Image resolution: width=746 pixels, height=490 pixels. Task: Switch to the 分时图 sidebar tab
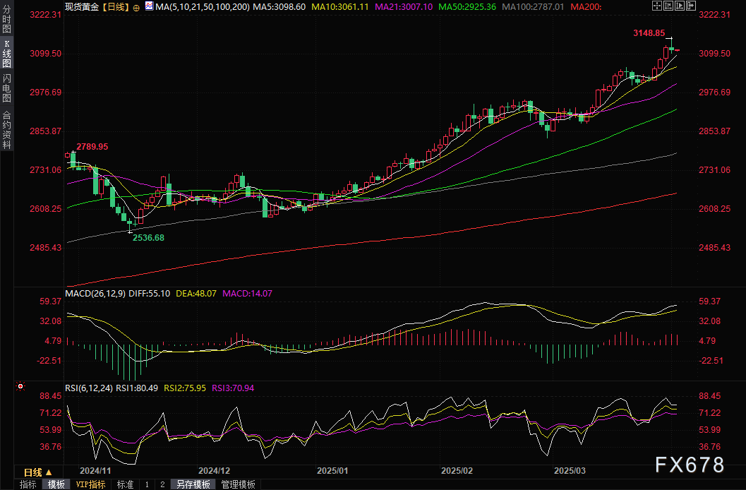click(6, 24)
